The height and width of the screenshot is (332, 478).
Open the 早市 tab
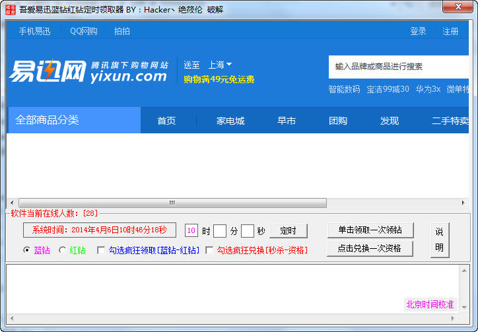[x=287, y=121]
